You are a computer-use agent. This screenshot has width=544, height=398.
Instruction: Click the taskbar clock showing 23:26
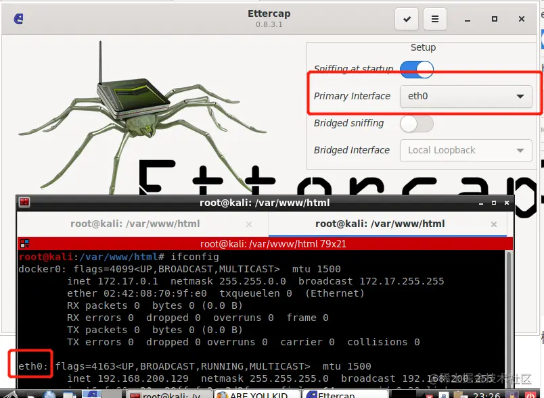click(x=486, y=395)
